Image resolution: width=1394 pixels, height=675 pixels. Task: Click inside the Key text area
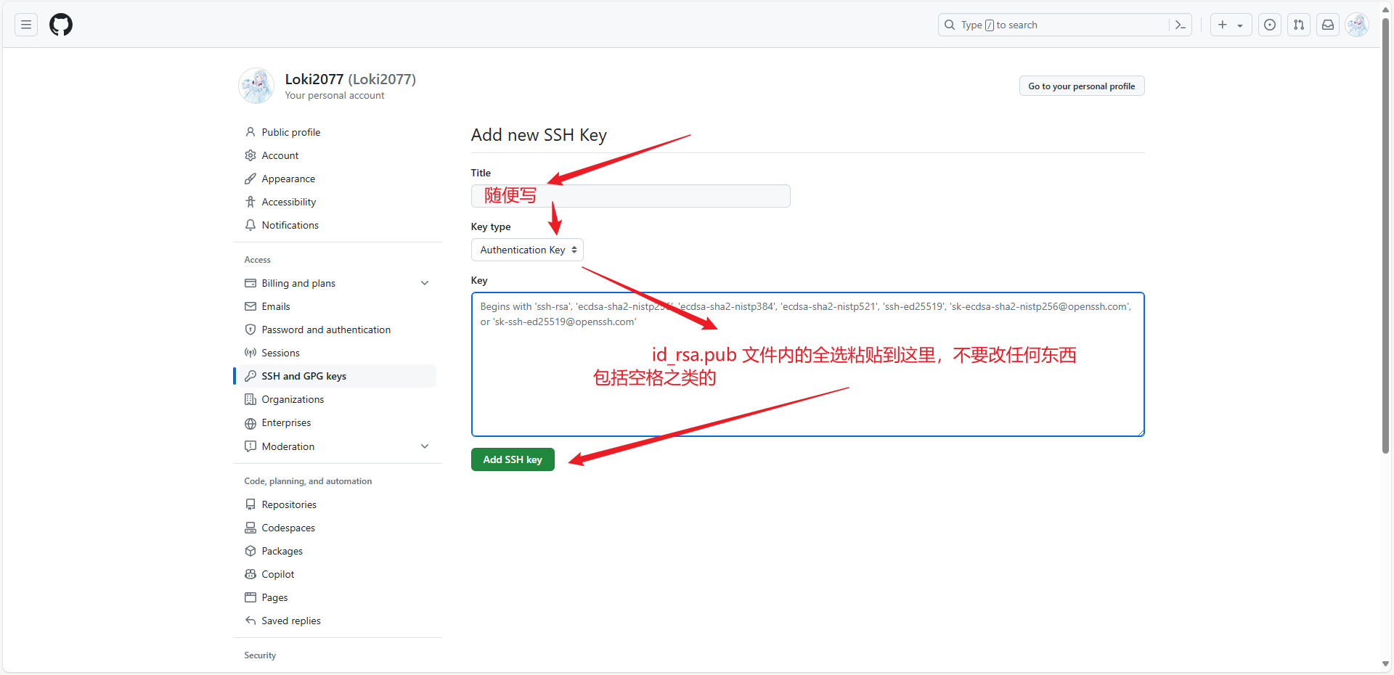pos(807,364)
